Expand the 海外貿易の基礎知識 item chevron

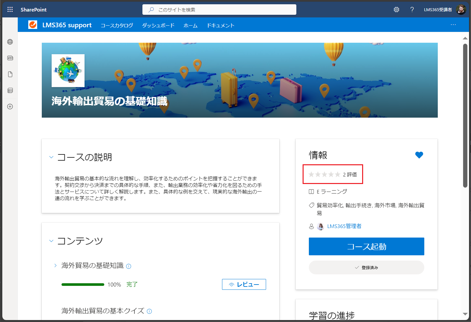55,265
